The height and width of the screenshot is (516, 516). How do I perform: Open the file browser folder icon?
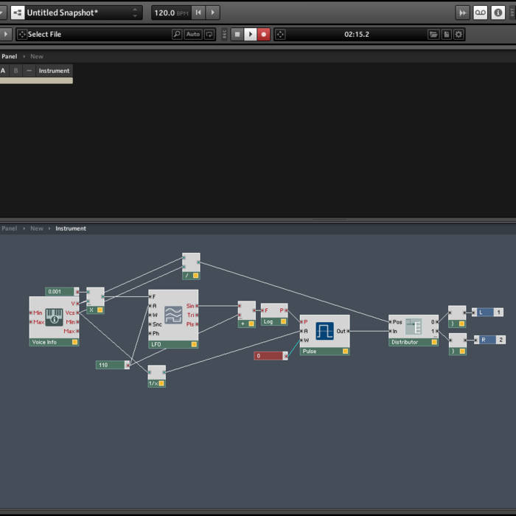click(433, 35)
